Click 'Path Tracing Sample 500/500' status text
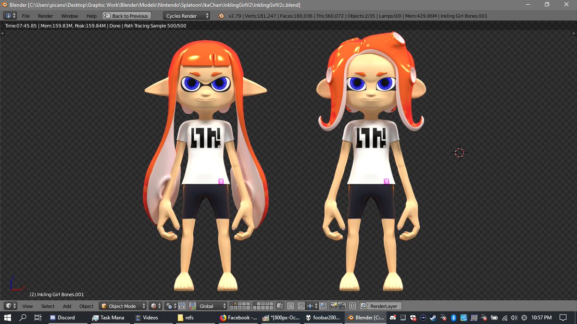Screen dimensions: 577x324 pos(154,25)
